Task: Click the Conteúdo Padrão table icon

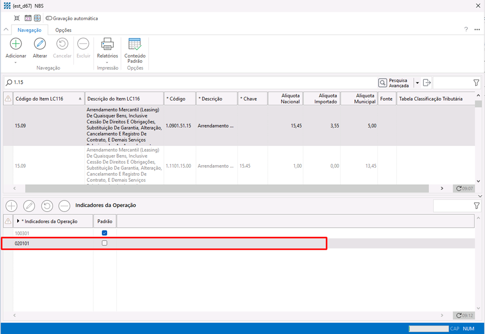Action: pyautogui.click(x=135, y=44)
